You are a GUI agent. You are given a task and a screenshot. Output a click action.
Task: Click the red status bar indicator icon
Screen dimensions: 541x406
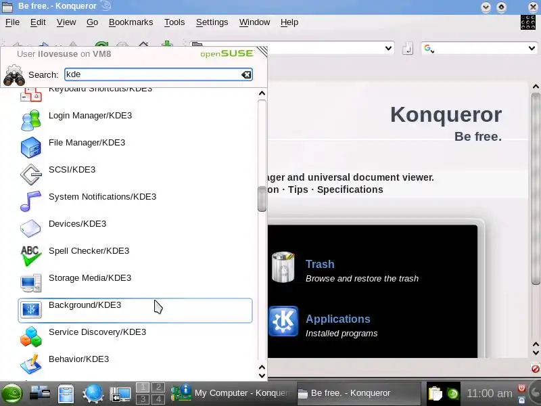(535, 369)
